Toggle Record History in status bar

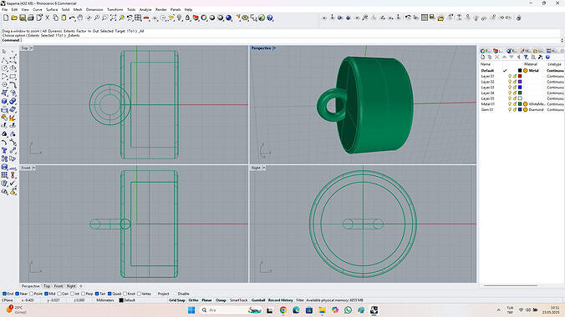(x=280, y=300)
